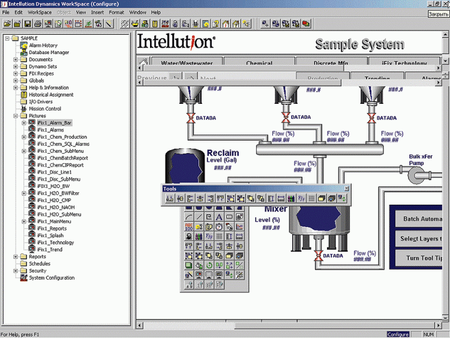Click the Configure indicator in status bar
The width and height of the screenshot is (450, 338).
[398, 334]
